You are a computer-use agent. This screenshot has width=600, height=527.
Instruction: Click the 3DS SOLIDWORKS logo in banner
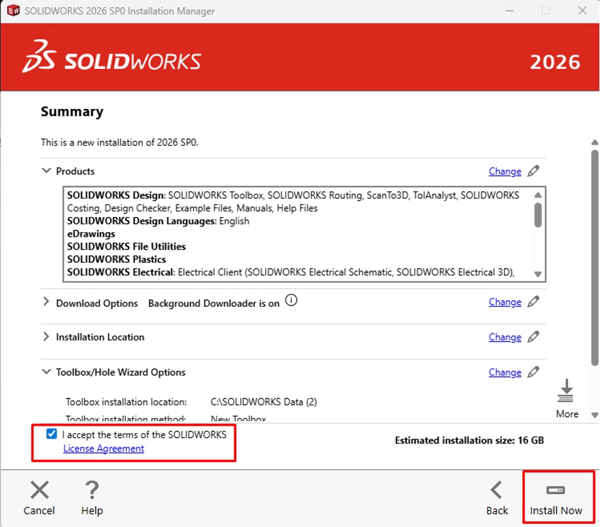point(111,56)
